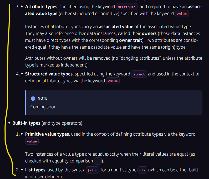This screenshot has height=179, width=209.
Task: Click the bold 'Structured value types' heading
Action: click(x=49, y=74)
